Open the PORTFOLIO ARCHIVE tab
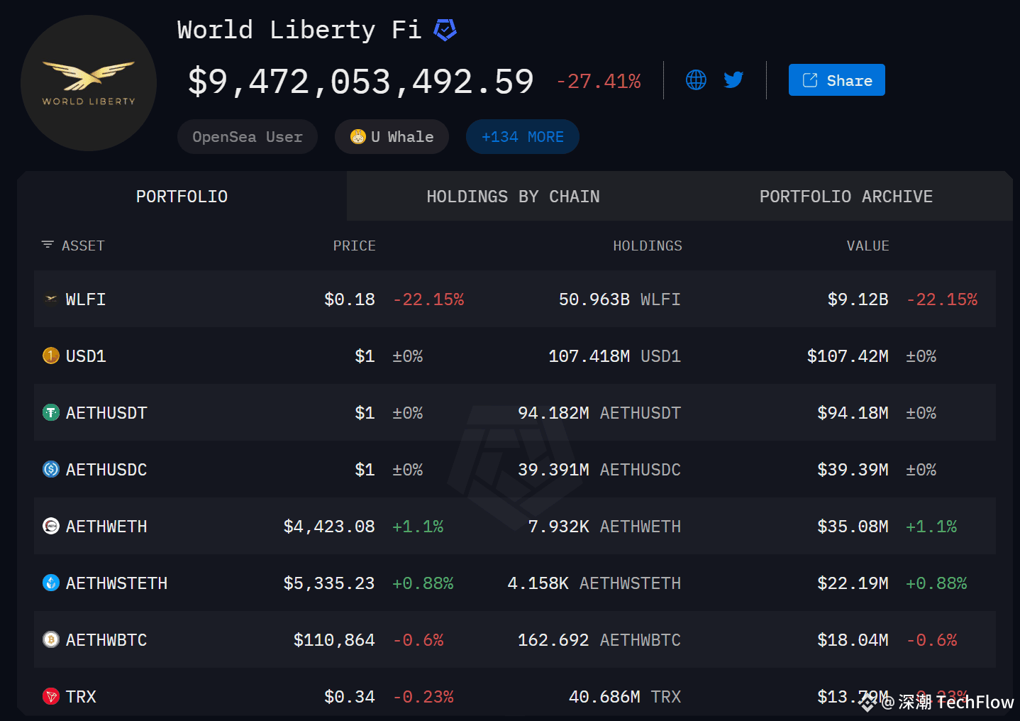Image resolution: width=1020 pixels, height=721 pixels. 846,197
